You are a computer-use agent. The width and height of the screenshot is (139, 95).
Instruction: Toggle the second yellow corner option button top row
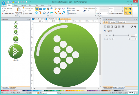click(x=130, y=9)
